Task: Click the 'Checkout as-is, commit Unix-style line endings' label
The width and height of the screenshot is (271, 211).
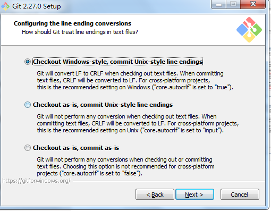Action: coord(103,105)
